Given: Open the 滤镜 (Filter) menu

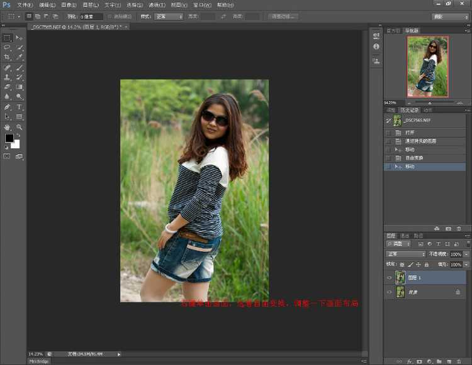Looking at the screenshot, I should (x=157, y=5).
